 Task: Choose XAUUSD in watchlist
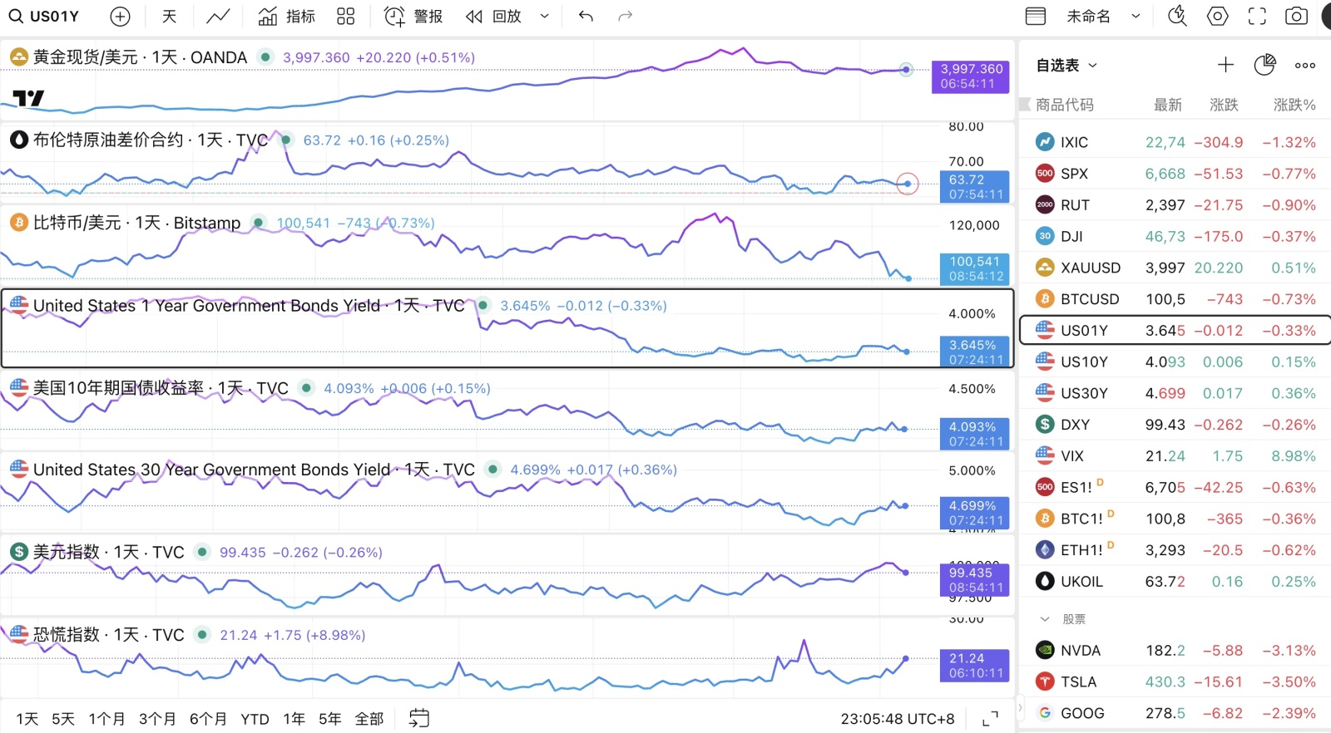tap(1175, 268)
